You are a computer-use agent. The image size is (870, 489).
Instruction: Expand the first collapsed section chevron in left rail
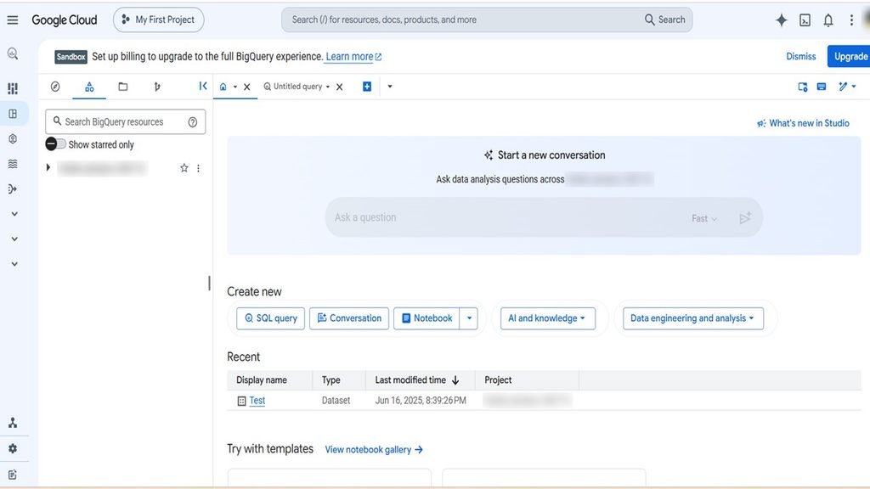coord(14,214)
